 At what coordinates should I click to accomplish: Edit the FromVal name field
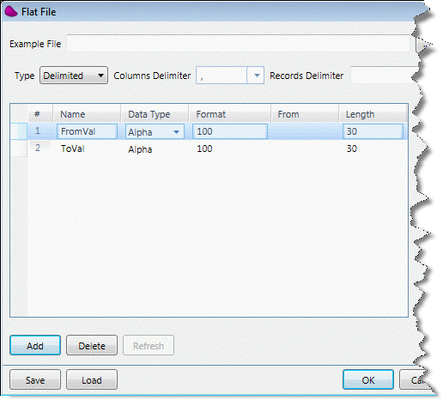pos(87,131)
